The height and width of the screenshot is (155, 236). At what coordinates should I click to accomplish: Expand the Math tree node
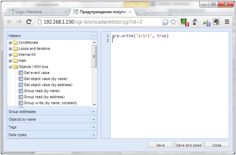10,61
